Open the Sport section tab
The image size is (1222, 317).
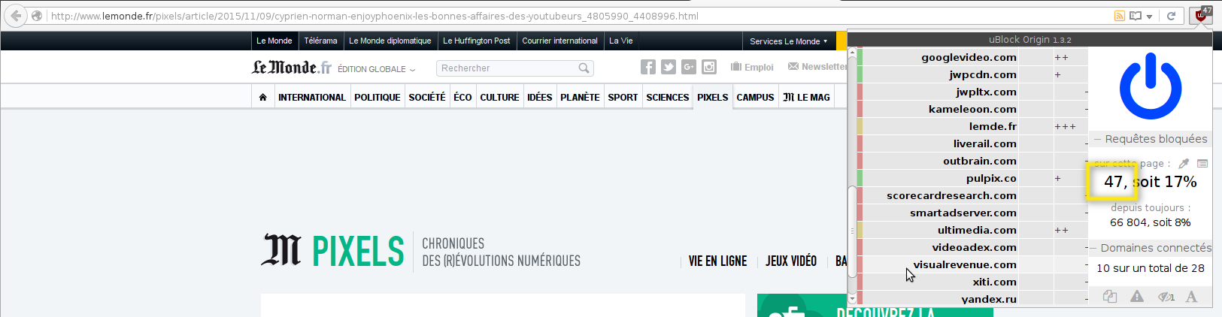tap(623, 98)
